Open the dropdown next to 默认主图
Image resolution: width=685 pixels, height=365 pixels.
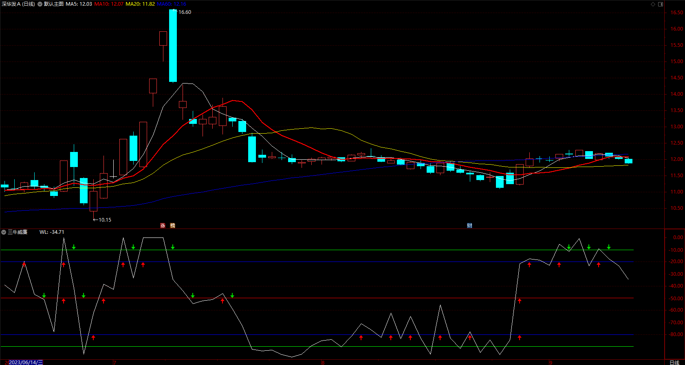pos(40,4)
